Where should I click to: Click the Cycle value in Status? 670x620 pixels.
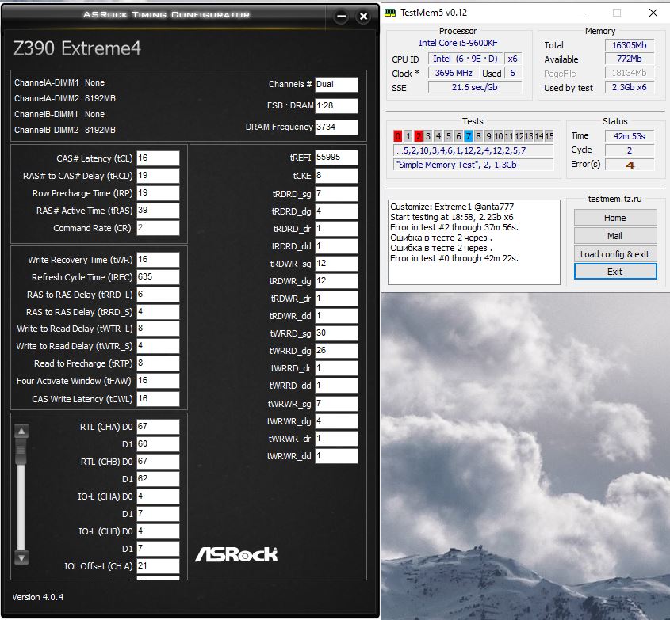pyautogui.click(x=630, y=150)
